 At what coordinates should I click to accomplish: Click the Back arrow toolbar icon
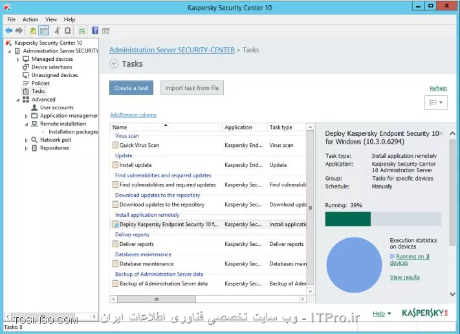pos(9,30)
